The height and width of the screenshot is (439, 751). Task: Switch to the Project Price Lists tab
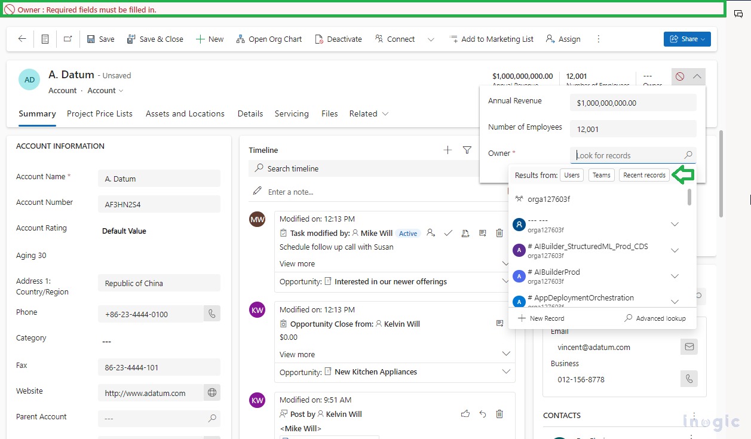coord(99,113)
